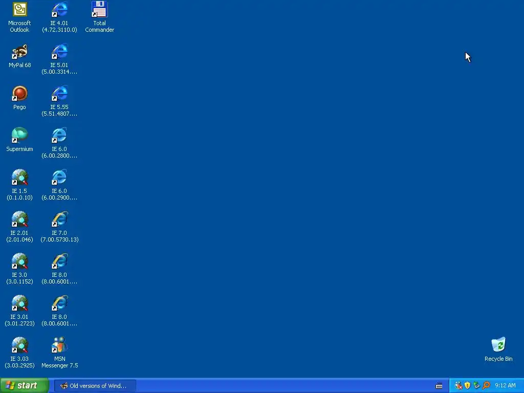The width and height of the screenshot is (524, 393).
Task: Click the Supermium browser icon
Action: (20, 135)
